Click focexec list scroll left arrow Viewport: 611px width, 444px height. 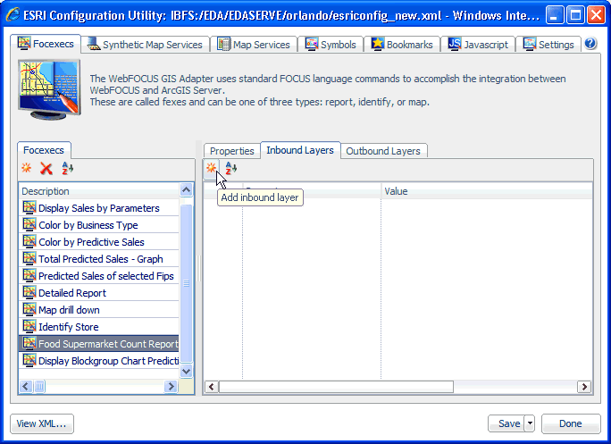pos(26,386)
